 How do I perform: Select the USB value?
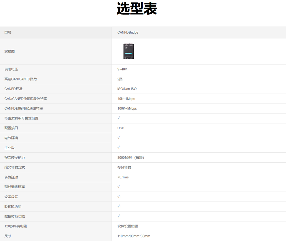pos(121,128)
